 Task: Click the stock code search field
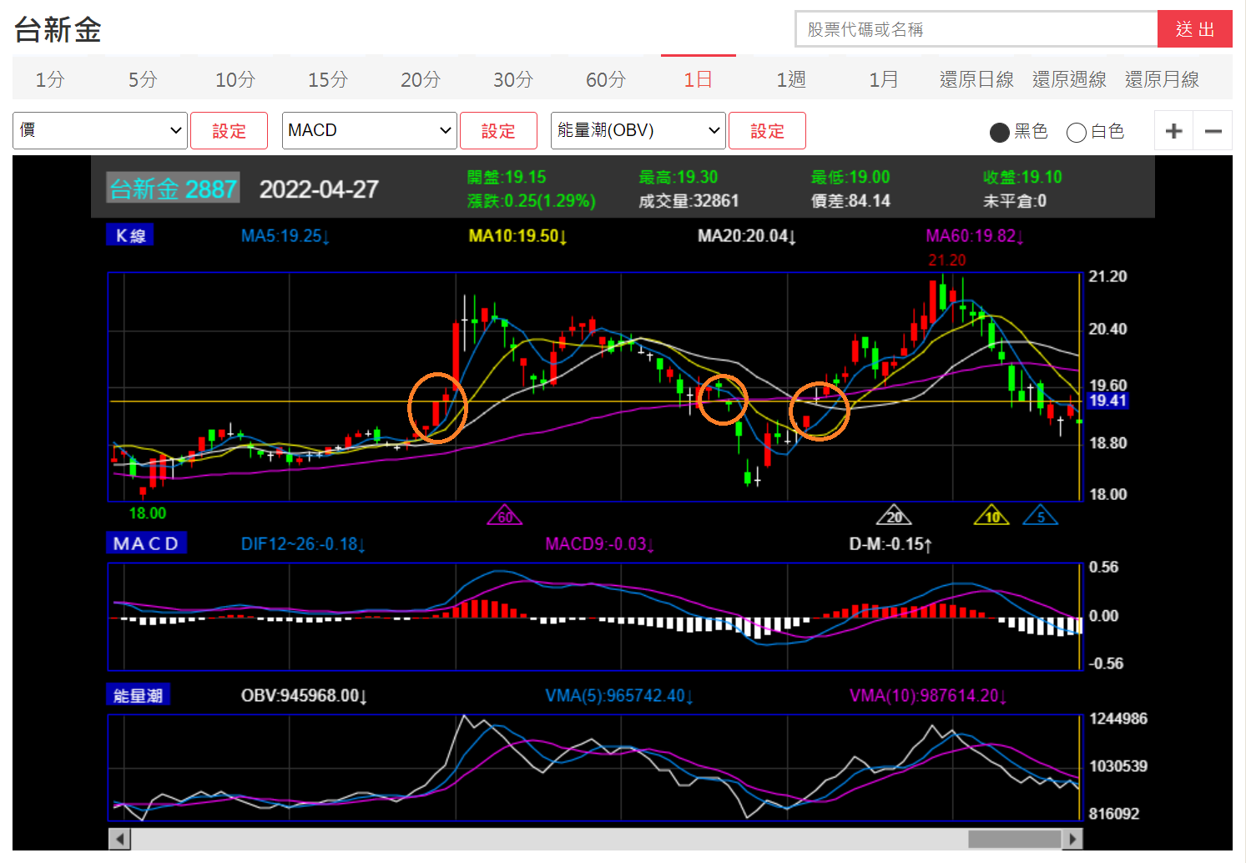[976, 29]
